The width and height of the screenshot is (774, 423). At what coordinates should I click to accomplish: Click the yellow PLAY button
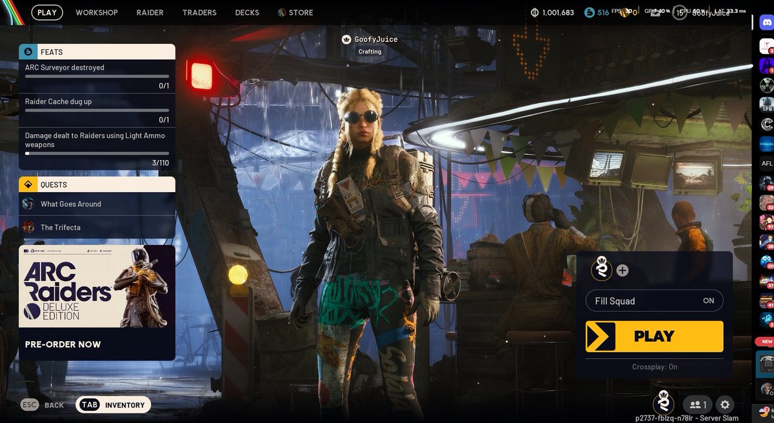[654, 337]
